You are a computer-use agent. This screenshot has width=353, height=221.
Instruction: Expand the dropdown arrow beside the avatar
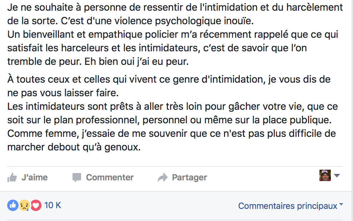[x=337, y=175]
